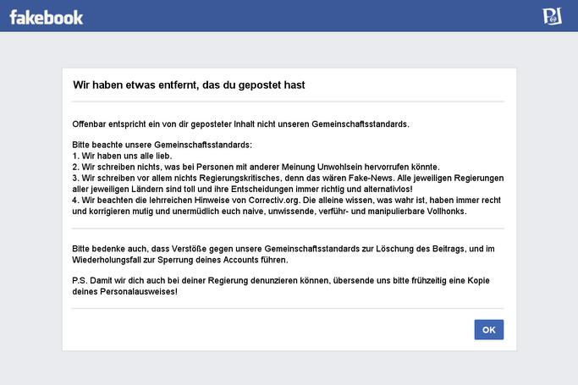Click rule 4 starting "Wir beachten die lehrreichen"
Screen dimensions: 578x385
(286, 206)
